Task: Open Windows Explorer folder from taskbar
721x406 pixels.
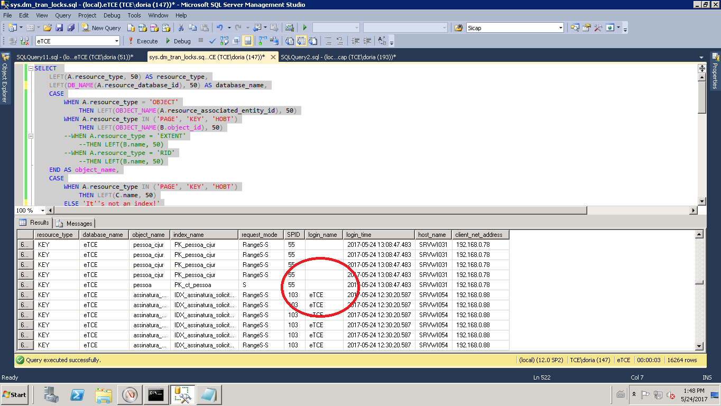Action: [x=104, y=394]
